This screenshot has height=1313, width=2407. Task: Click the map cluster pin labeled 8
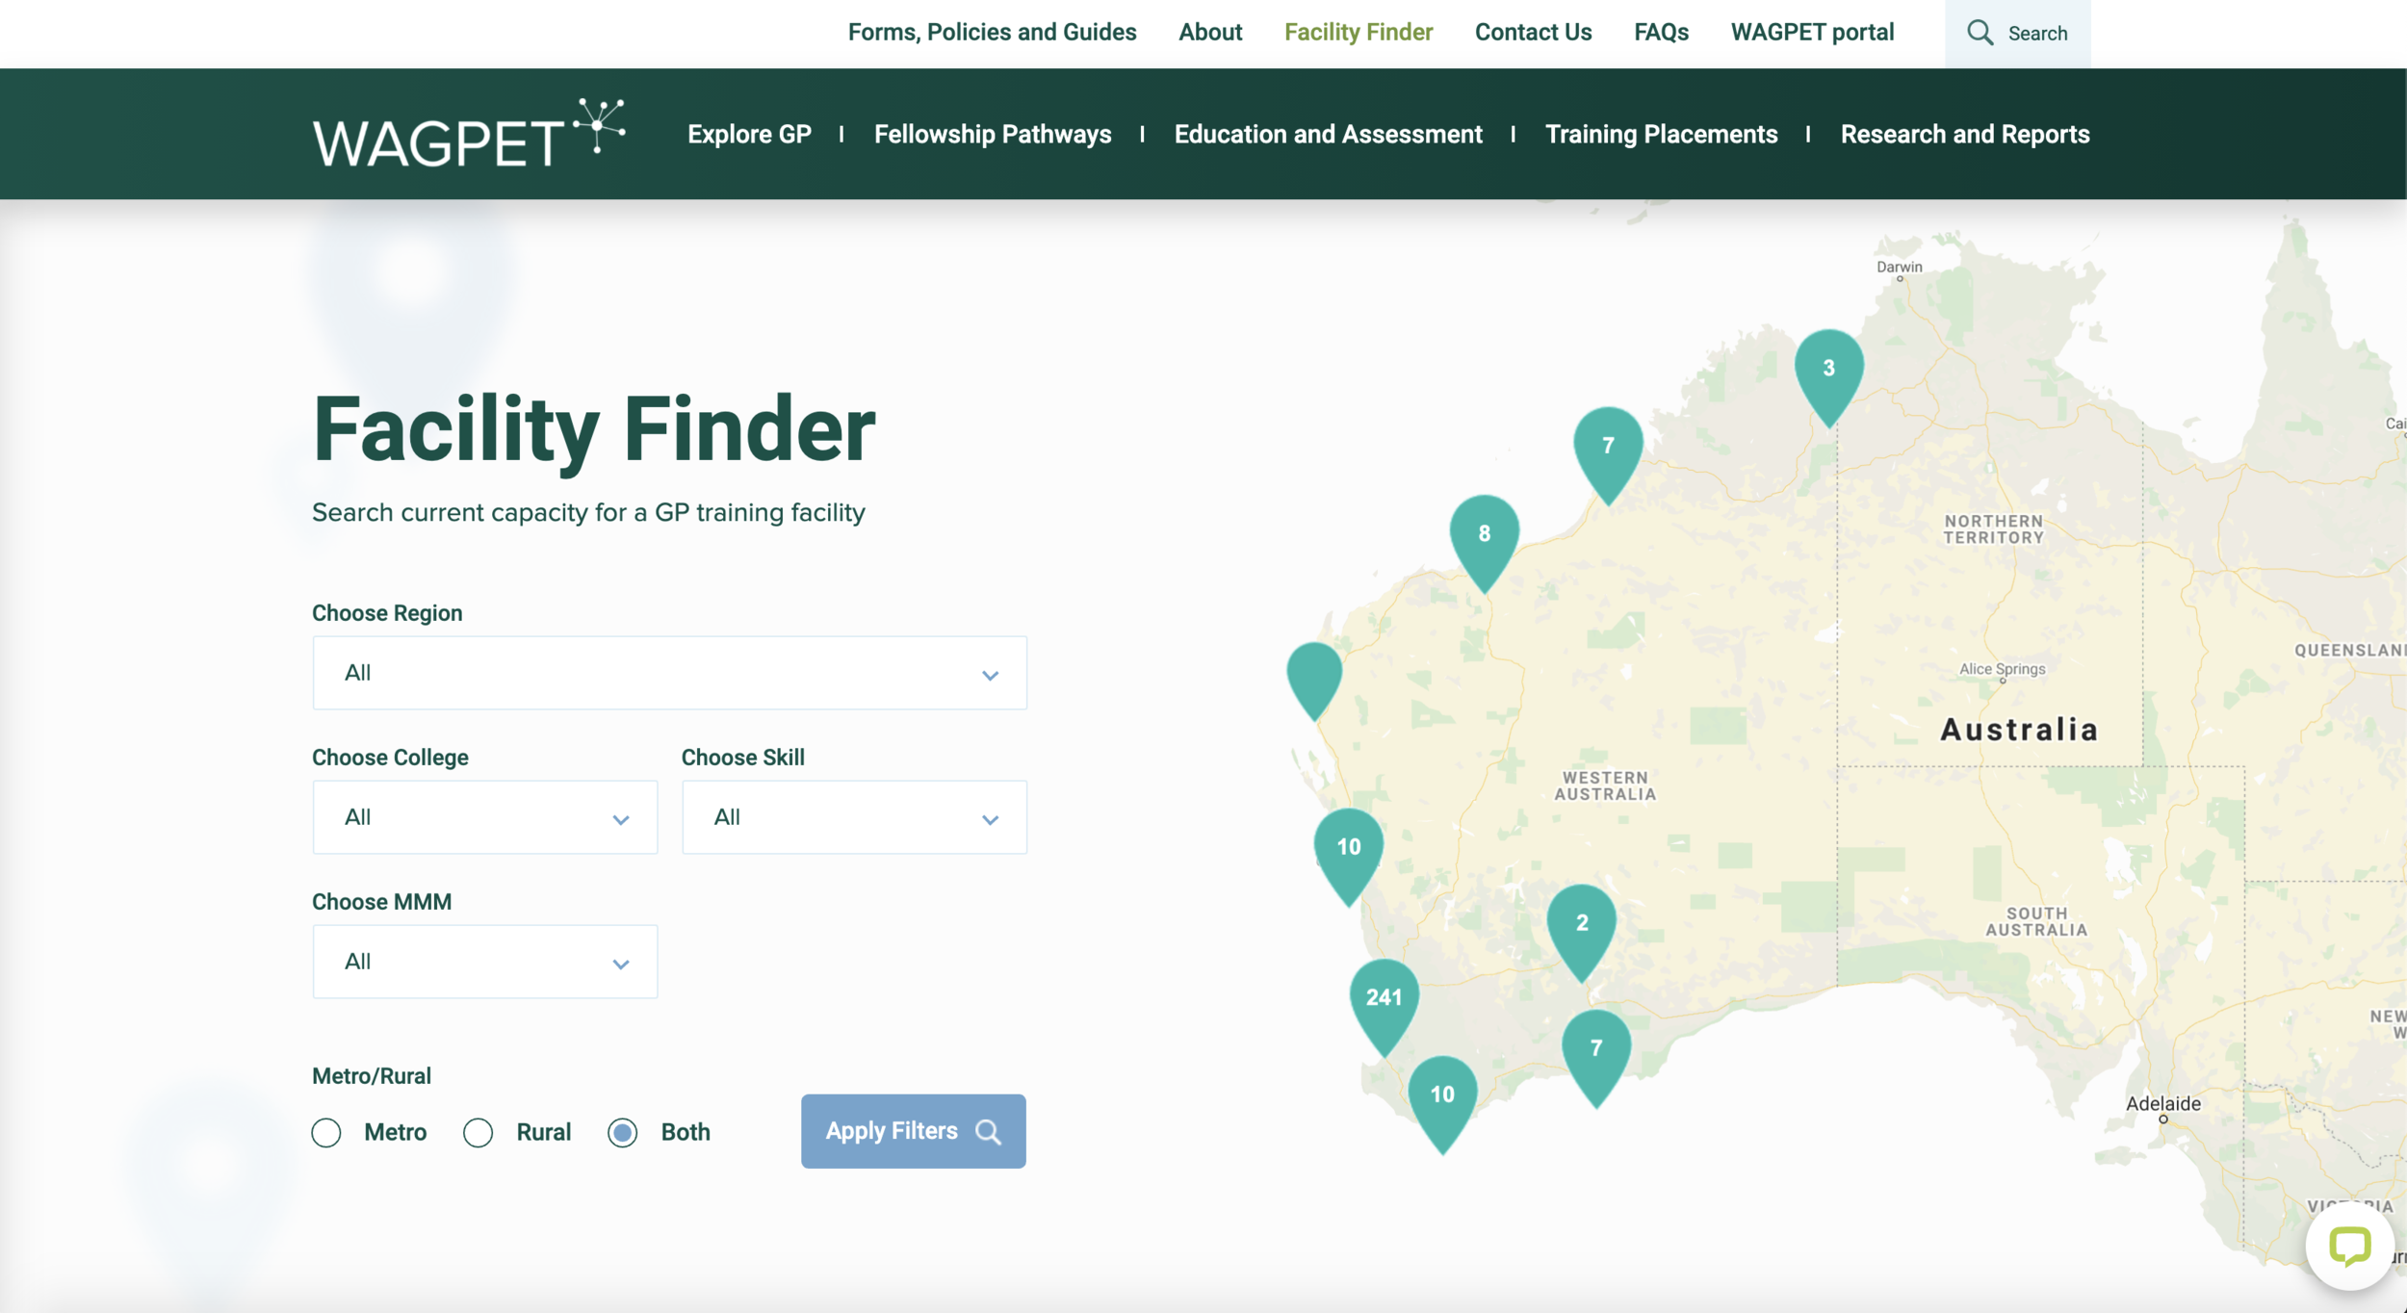[1484, 534]
